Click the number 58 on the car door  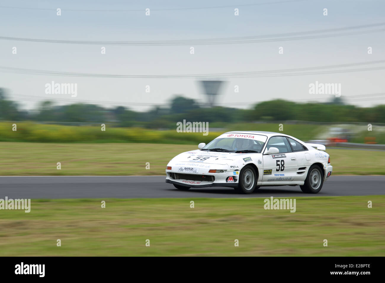point(280,165)
